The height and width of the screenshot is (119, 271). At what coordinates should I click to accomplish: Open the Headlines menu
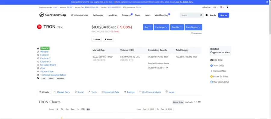[113, 15]
